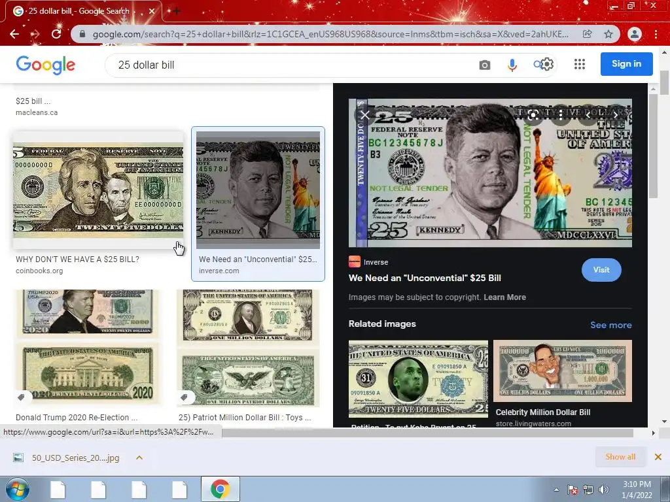670x502 pixels.
Task: Click See more related images
Action: click(611, 325)
